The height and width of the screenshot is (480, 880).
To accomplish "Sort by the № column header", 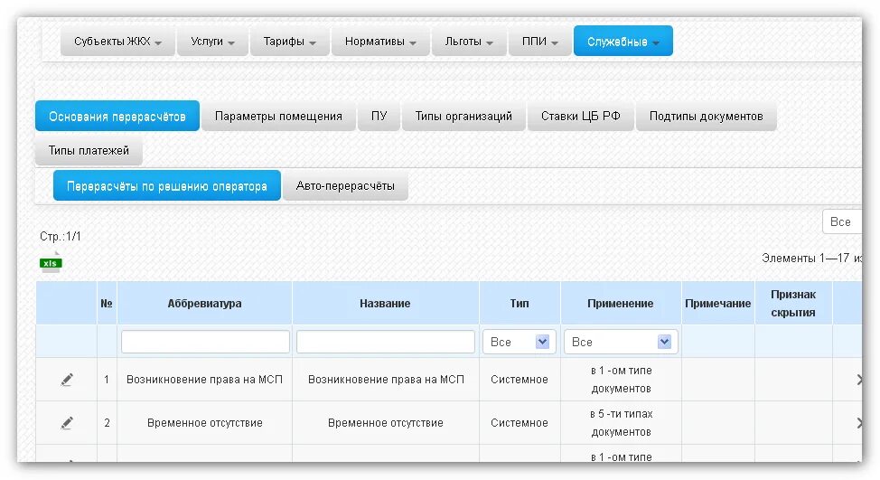I will pyautogui.click(x=107, y=303).
